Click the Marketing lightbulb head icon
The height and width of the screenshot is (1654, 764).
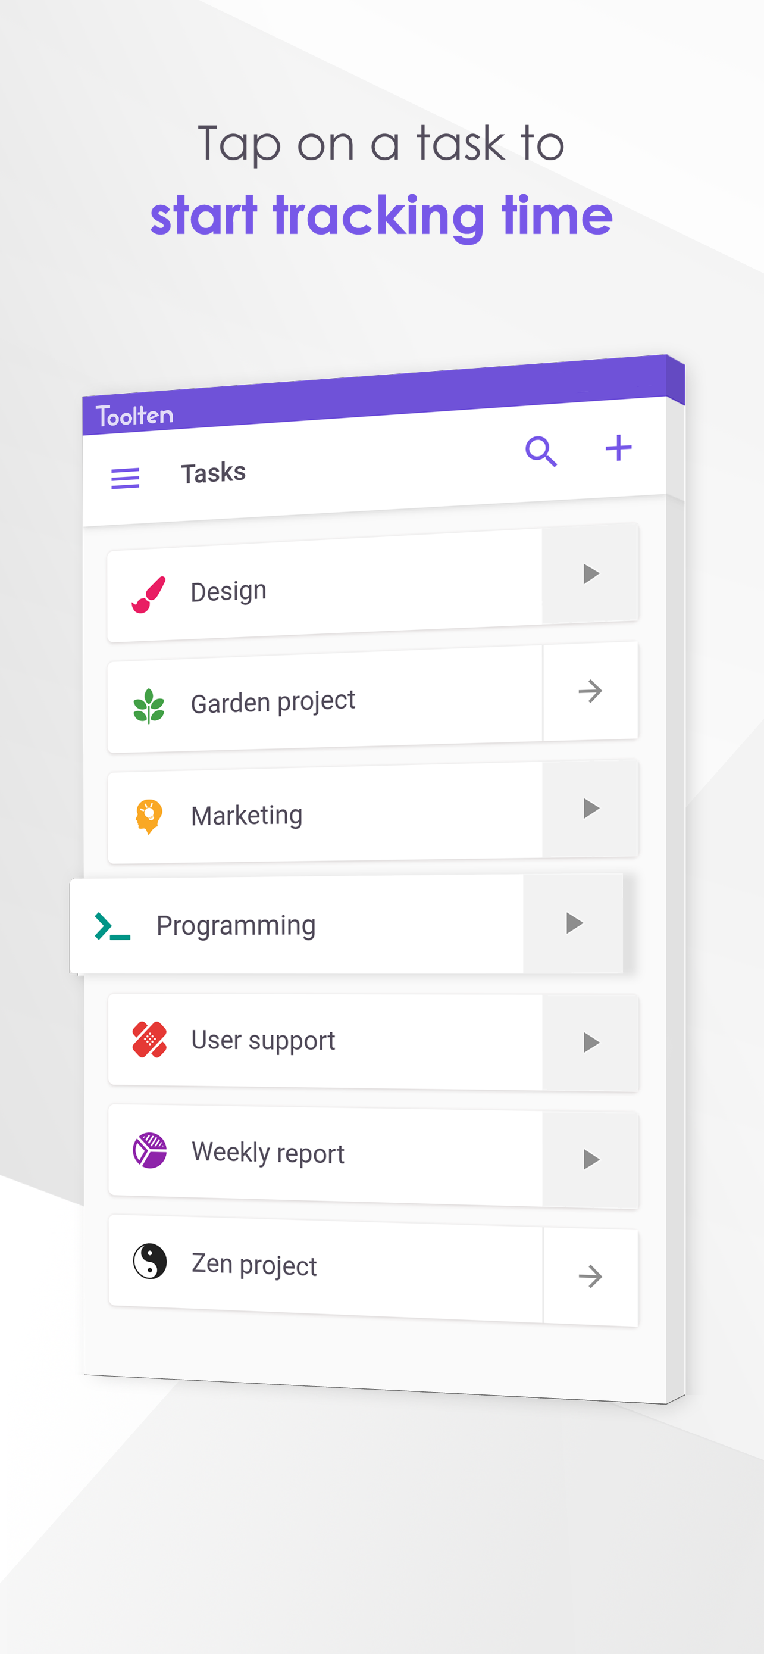click(x=149, y=816)
